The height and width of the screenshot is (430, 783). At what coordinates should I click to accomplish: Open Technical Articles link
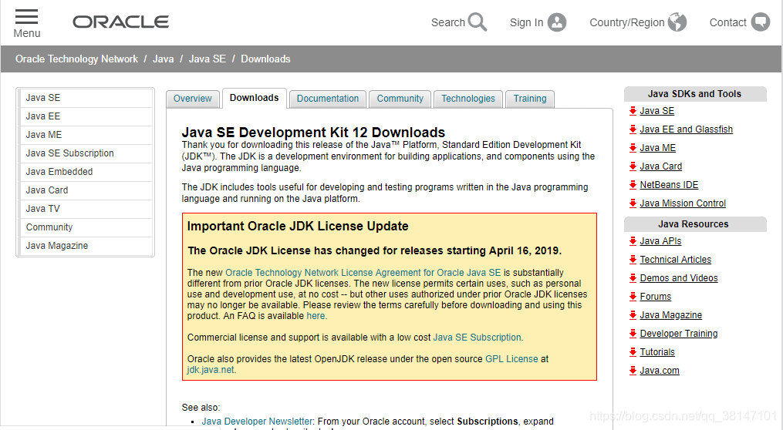click(676, 260)
